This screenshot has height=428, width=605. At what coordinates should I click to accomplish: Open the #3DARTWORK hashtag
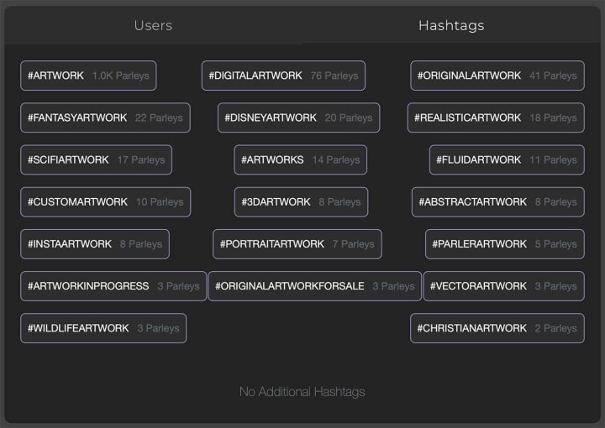pos(300,201)
